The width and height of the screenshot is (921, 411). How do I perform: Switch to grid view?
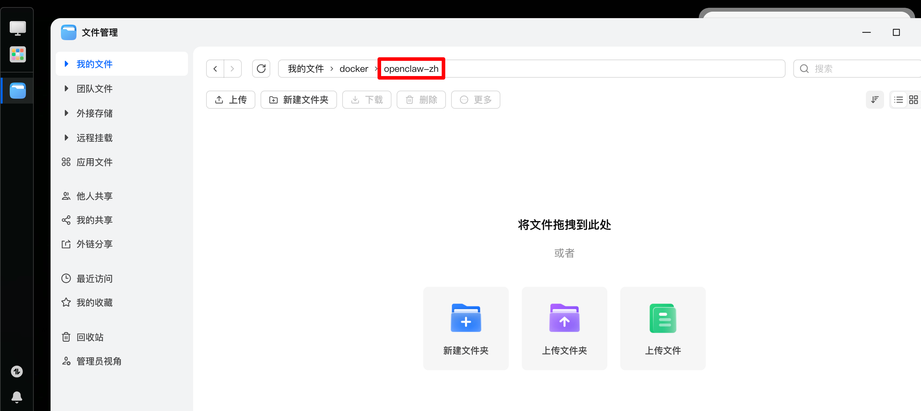(x=913, y=100)
